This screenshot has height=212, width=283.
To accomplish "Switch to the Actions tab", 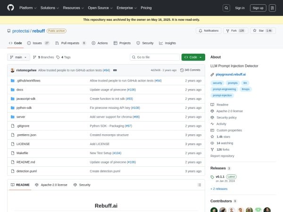I will (x=100, y=43).
